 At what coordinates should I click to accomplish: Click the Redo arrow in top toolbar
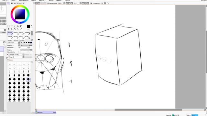click(x=39, y=3)
